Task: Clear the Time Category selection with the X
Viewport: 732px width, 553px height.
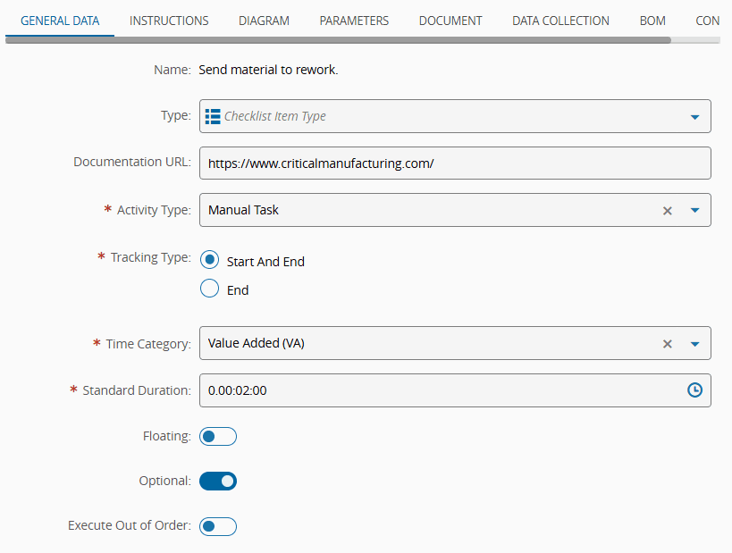Action: tap(667, 343)
